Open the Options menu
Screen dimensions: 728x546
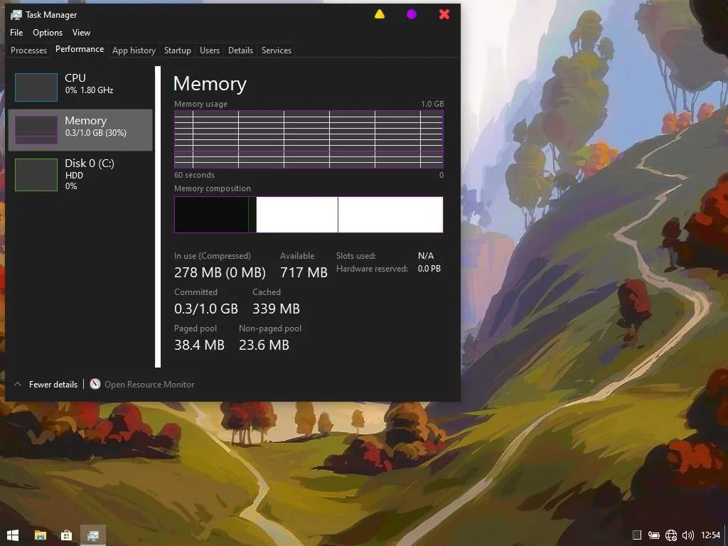tap(48, 33)
